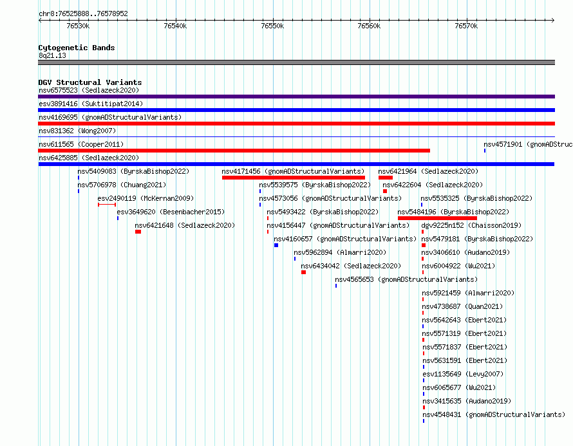Click the red nsv6421964 variant bar
Screen dimensions: 573x446
[x=386, y=178]
